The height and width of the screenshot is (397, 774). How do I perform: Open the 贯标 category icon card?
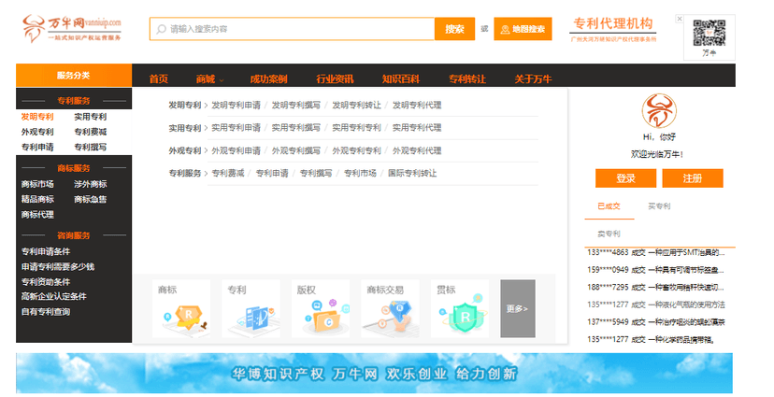coord(459,309)
